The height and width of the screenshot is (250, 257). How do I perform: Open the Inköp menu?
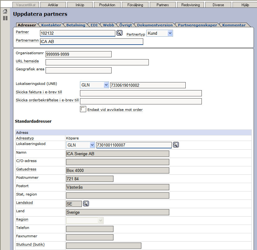coord(80,5)
